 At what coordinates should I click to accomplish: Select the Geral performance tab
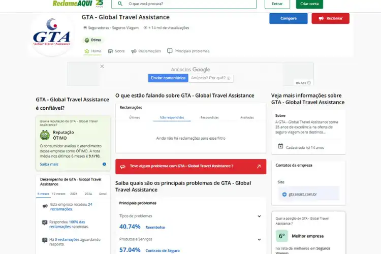pos(103,194)
